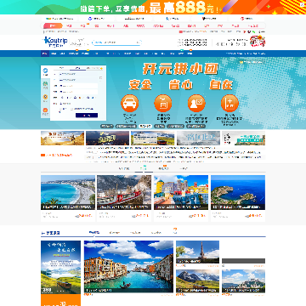Select the underlined second tab above tour cards

(144, 168)
